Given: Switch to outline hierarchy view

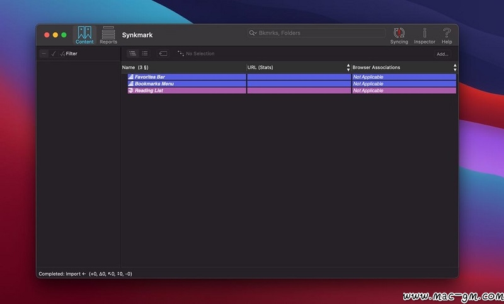Looking at the screenshot, I should pyautogui.click(x=132, y=53).
